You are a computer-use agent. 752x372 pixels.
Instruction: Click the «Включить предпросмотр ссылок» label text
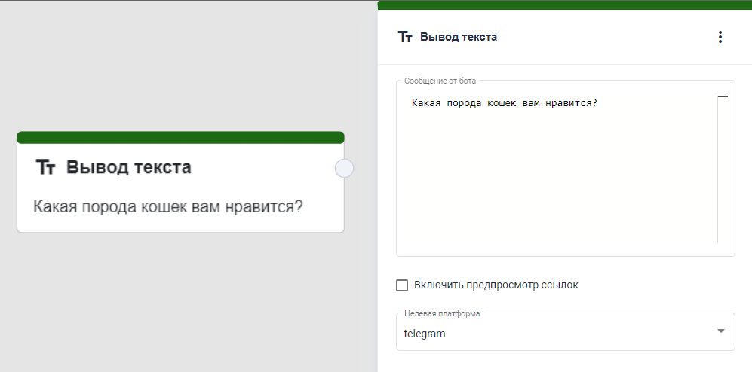pyautogui.click(x=496, y=285)
